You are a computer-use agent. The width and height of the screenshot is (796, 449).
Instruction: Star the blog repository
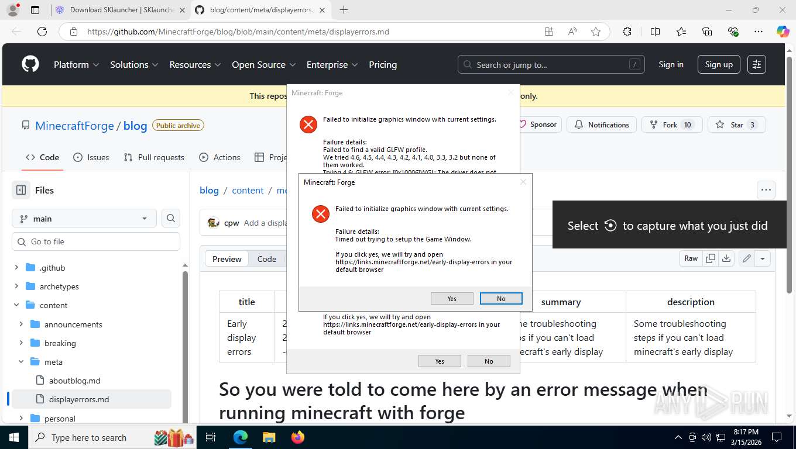736,125
